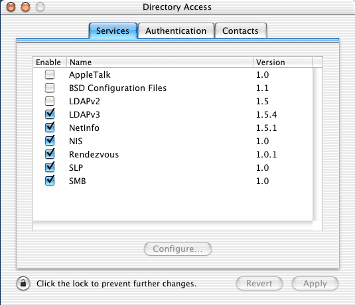Turn off the SMB checkbox
355x305 pixels.
50,181
